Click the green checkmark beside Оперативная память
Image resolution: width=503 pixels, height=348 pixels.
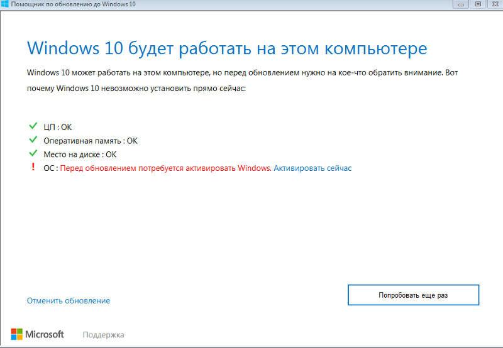click(x=33, y=141)
